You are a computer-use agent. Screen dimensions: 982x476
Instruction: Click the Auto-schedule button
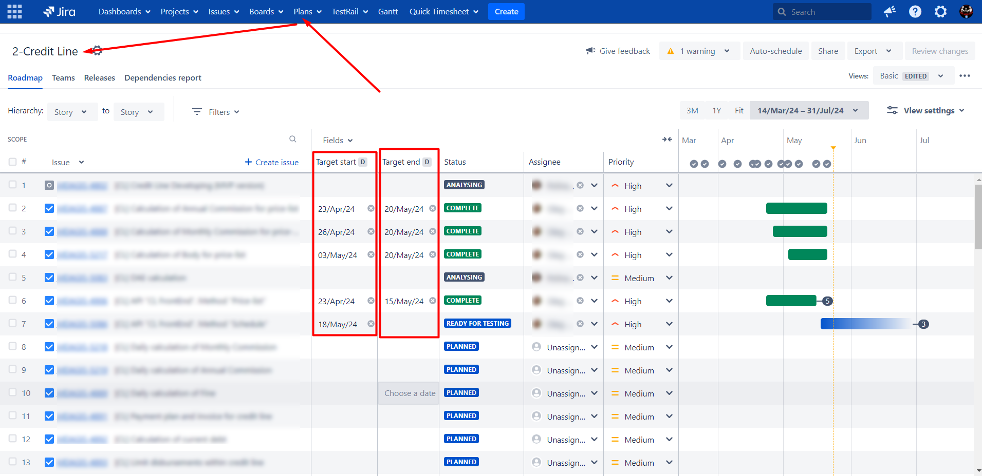click(775, 51)
